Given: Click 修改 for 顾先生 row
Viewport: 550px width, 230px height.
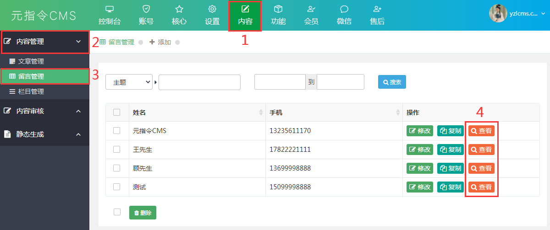Looking at the screenshot, I should pos(420,168).
